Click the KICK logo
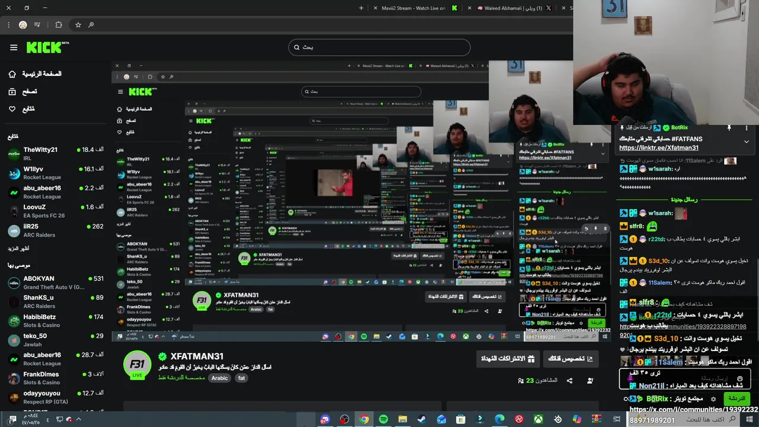 tap(47, 47)
